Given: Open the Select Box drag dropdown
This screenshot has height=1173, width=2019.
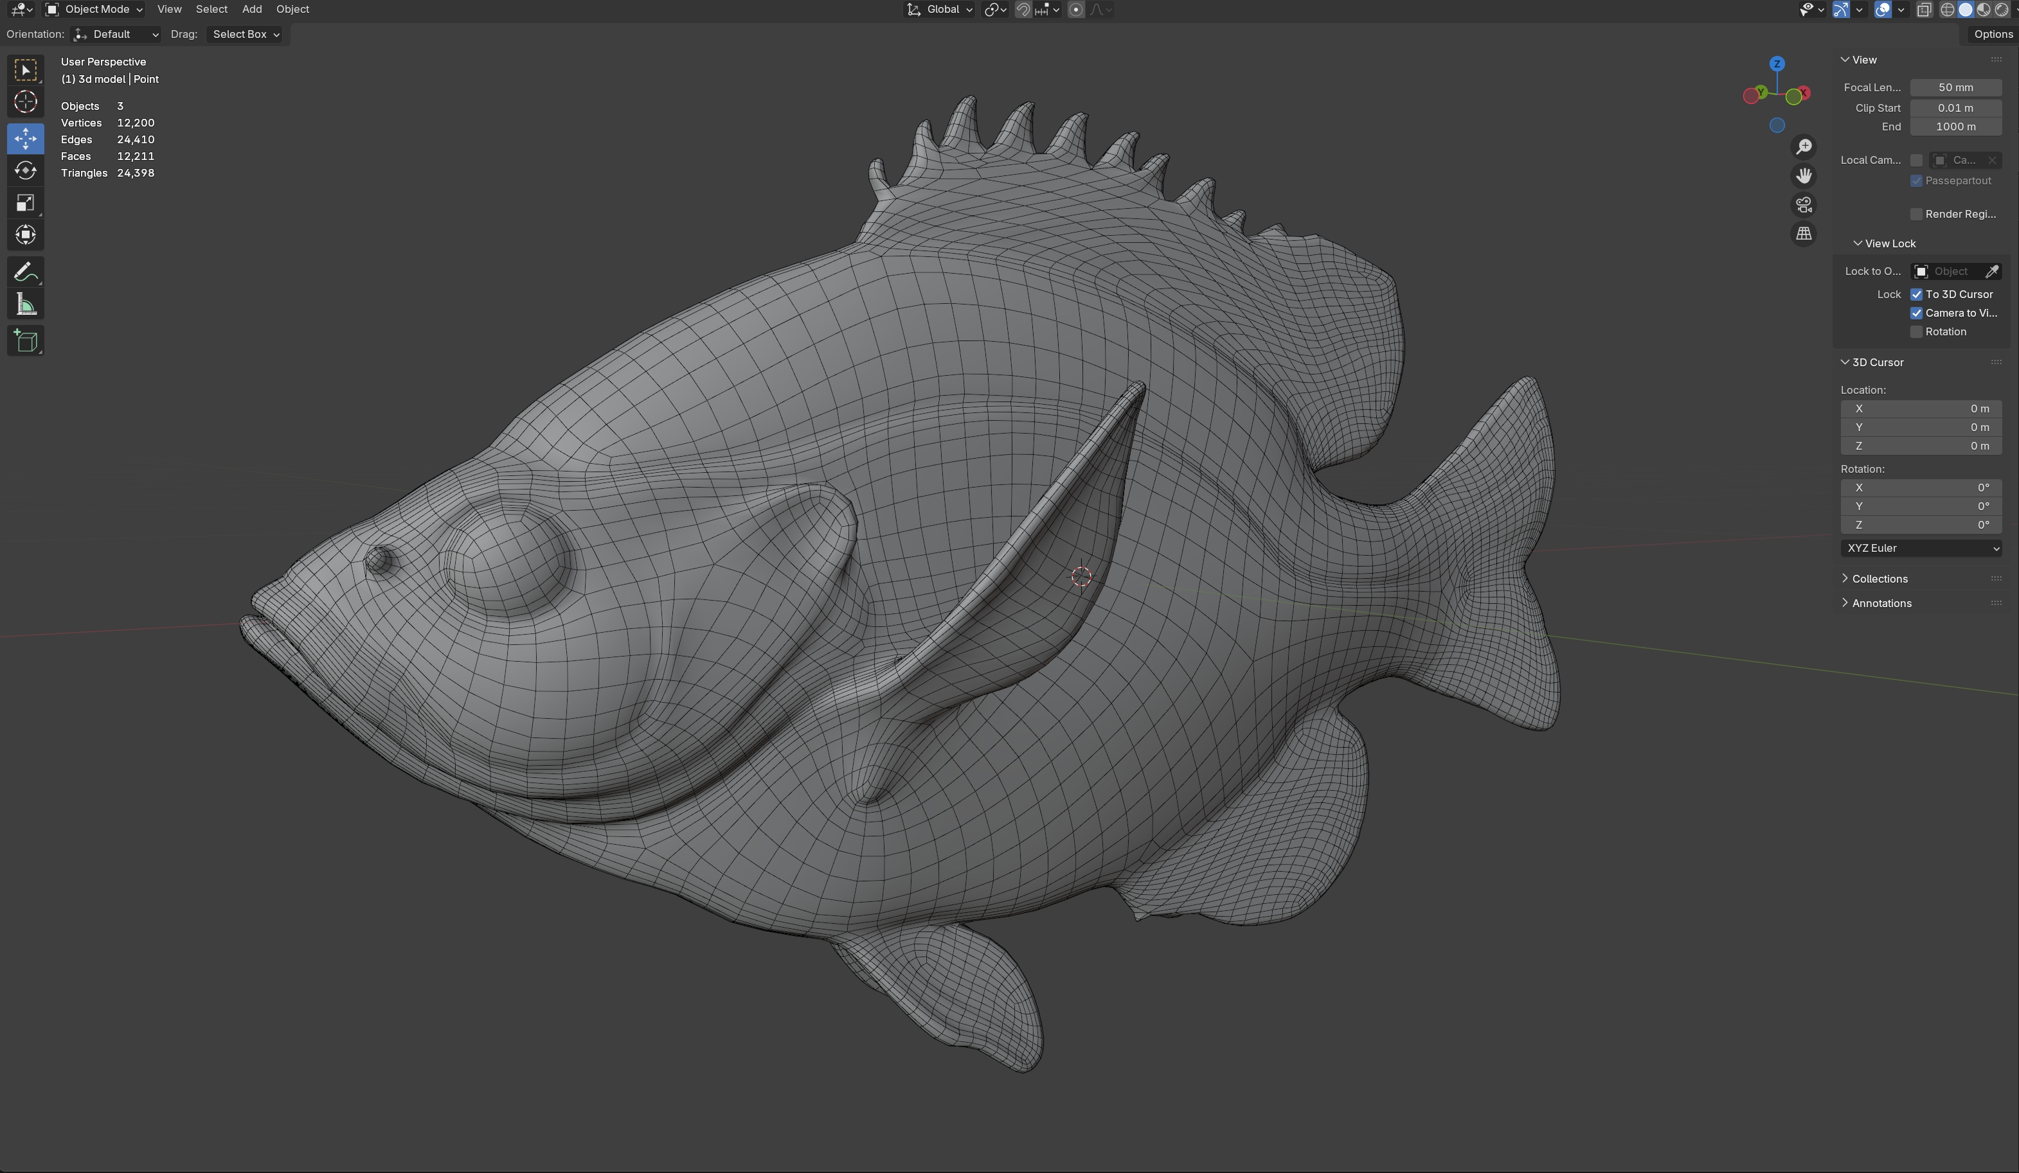Looking at the screenshot, I should [x=245, y=35].
